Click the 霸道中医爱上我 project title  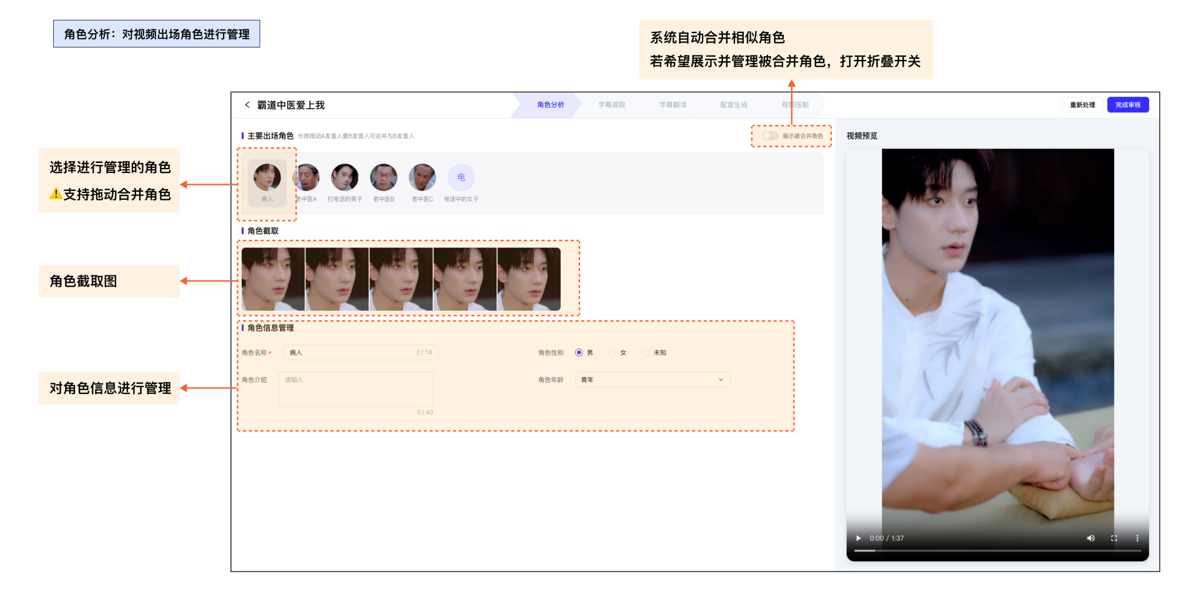[x=291, y=105]
